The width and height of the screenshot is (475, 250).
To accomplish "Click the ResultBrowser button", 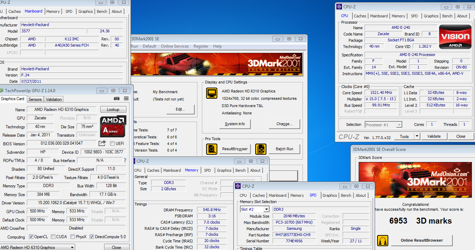I will 235,149.
